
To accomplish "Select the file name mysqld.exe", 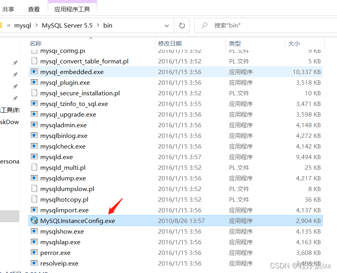I will 56,157.
